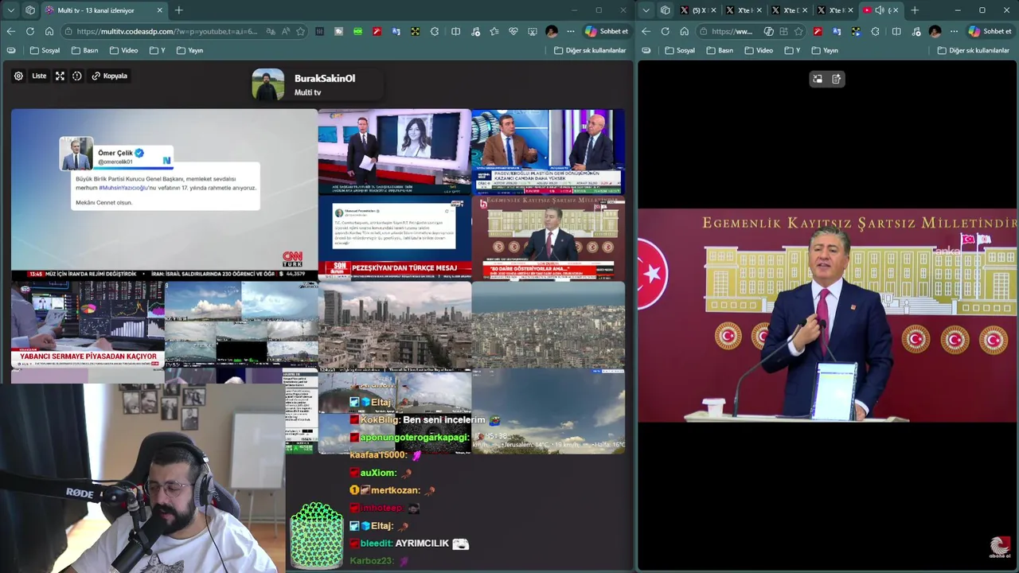The image size is (1019, 573).
Task: Refresh the page in right browser window
Action: coord(666,31)
